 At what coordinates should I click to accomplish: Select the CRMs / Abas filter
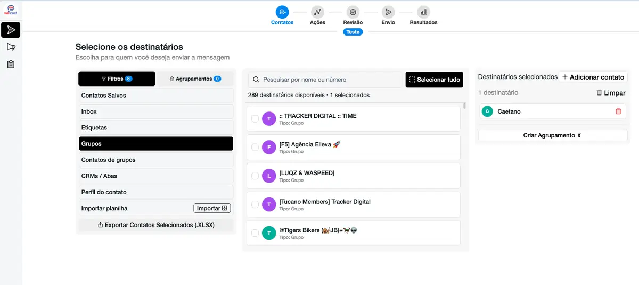(x=156, y=176)
